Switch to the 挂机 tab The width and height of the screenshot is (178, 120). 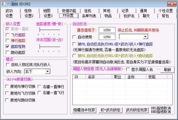(x=88, y=11)
